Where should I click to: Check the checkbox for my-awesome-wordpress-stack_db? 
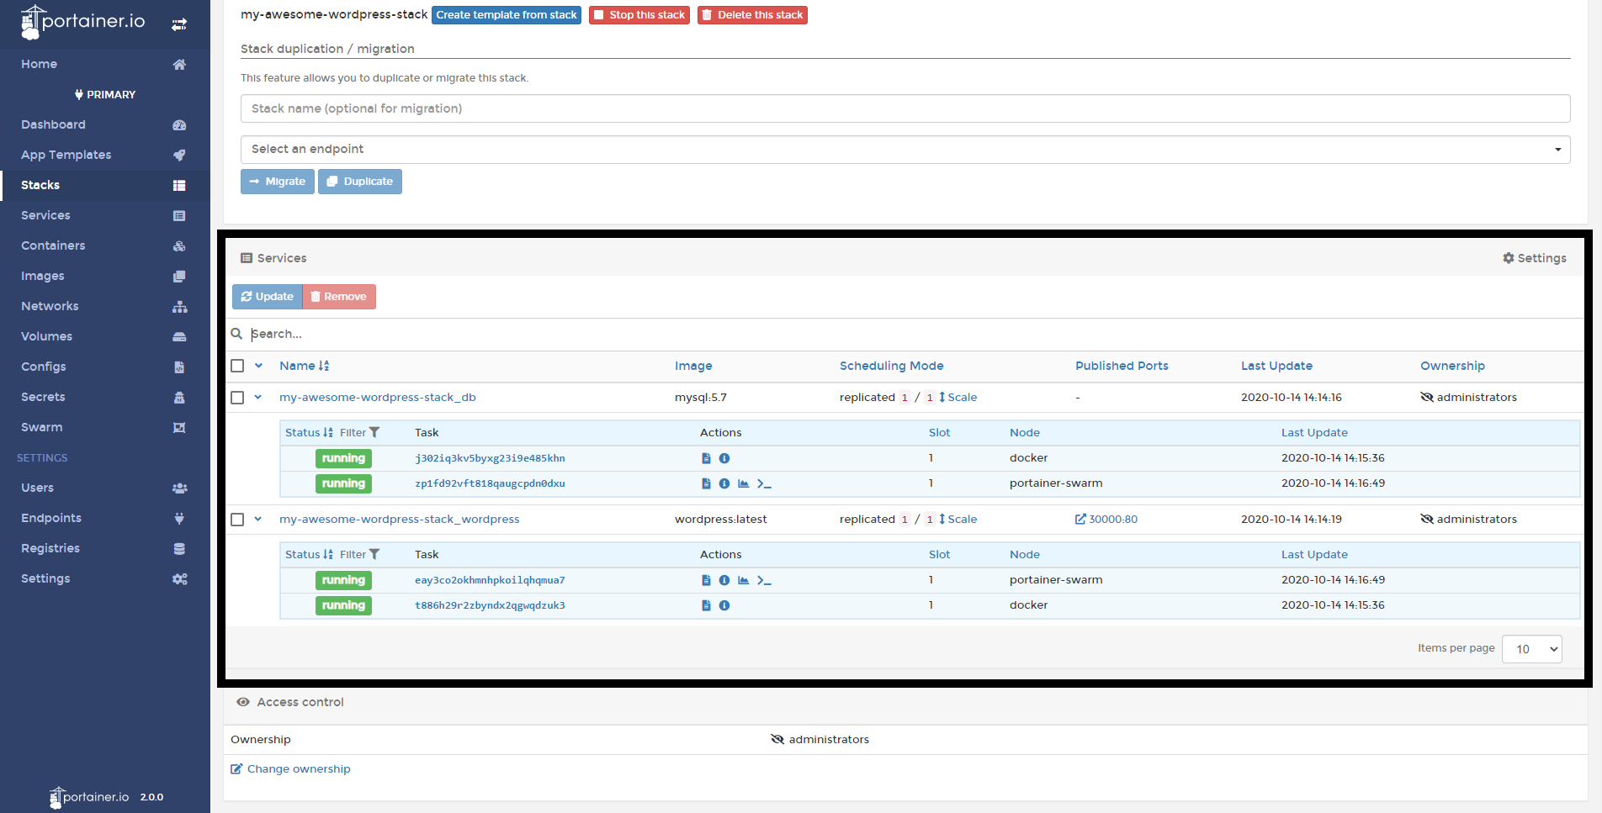coord(237,398)
